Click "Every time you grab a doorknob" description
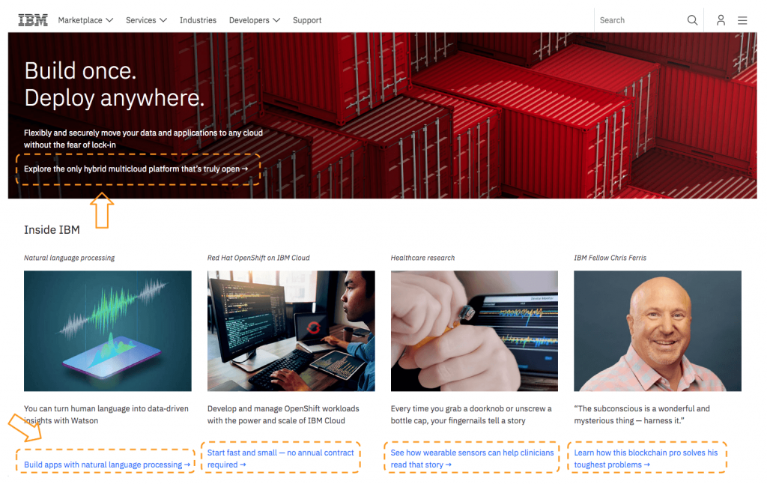 [471, 414]
